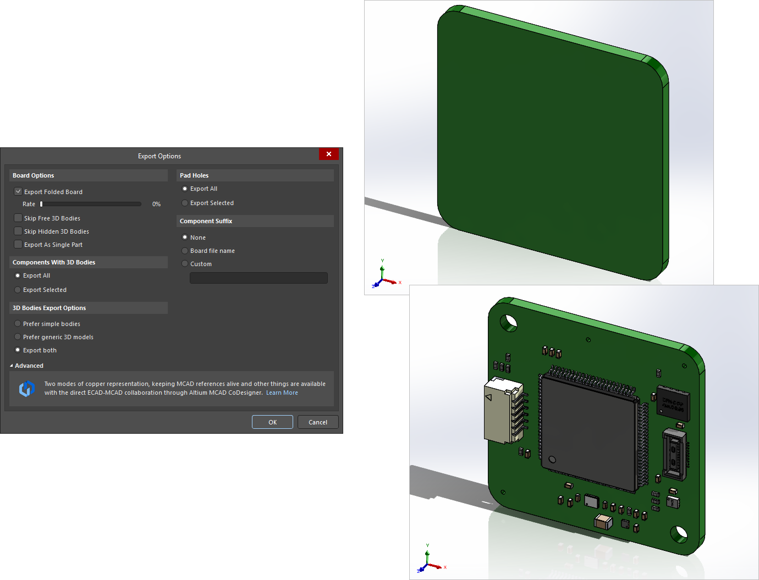Image resolution: width=759 pixels, height=580 pixels.
Task: Choose Custom component suffix
Action: [185, 263]
